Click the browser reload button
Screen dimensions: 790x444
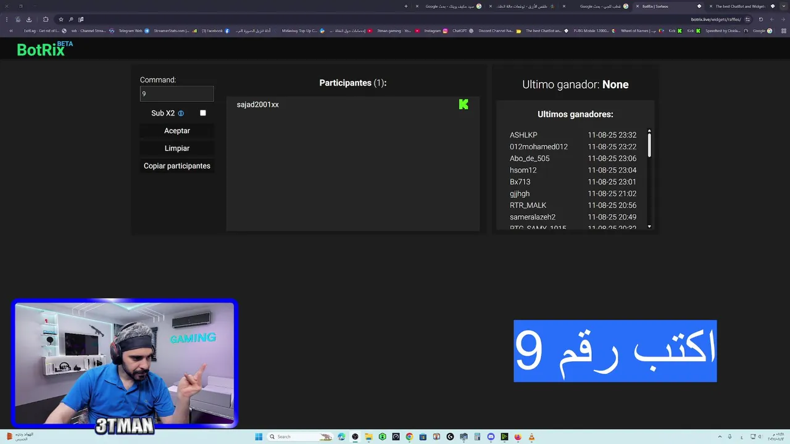click(760, 19)
